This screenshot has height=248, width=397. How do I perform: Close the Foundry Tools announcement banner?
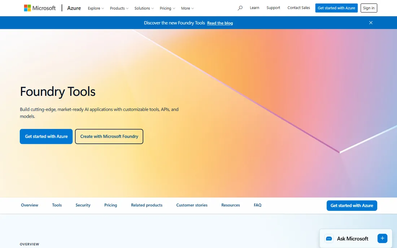[371, 23]
